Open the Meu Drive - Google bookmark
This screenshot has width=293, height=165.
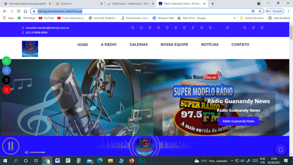pos(192,18)
